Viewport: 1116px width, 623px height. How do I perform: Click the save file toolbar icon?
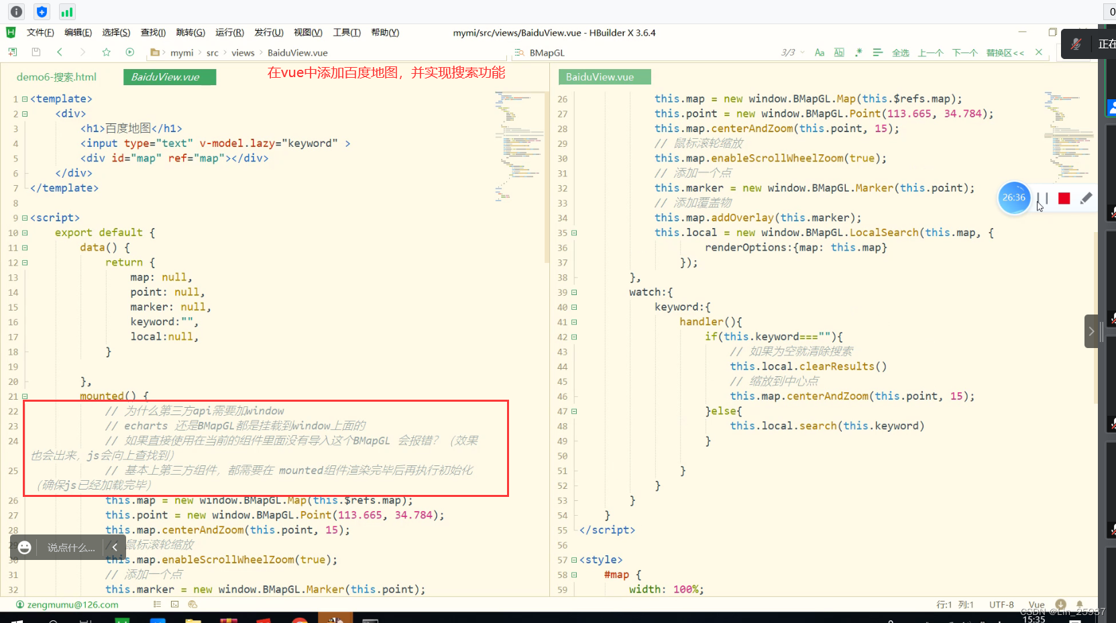36,52
